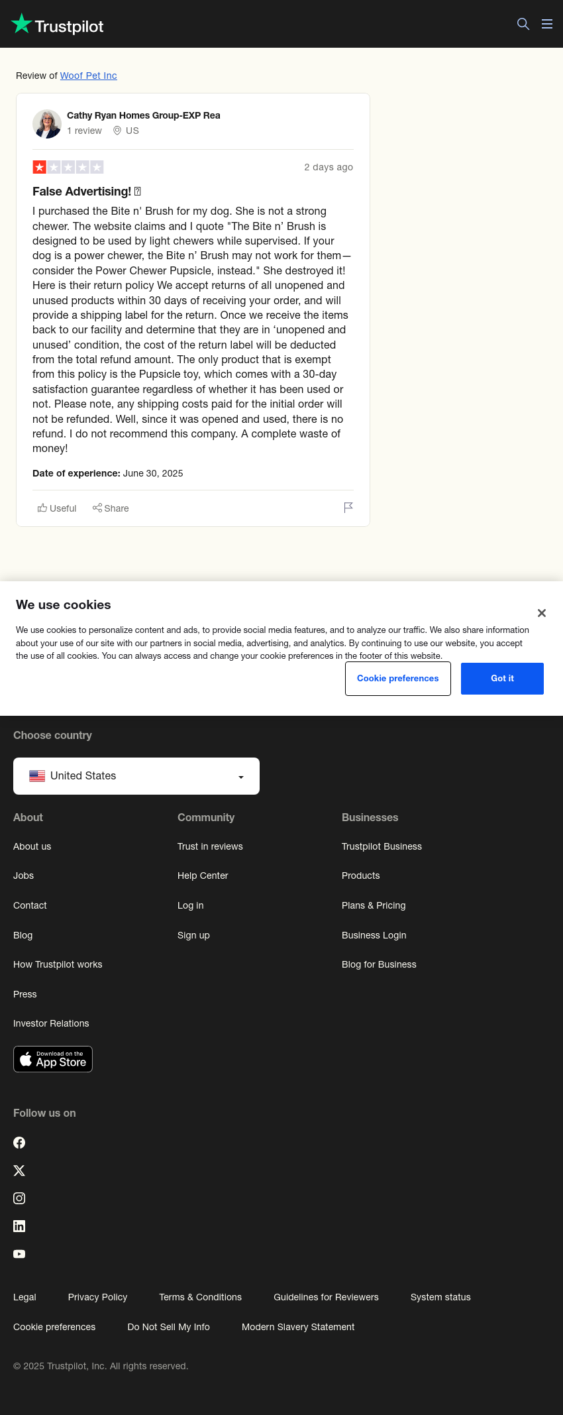Open the Help Center footer link
Viewport: 563px width, 1415px height.
[203, 876]
